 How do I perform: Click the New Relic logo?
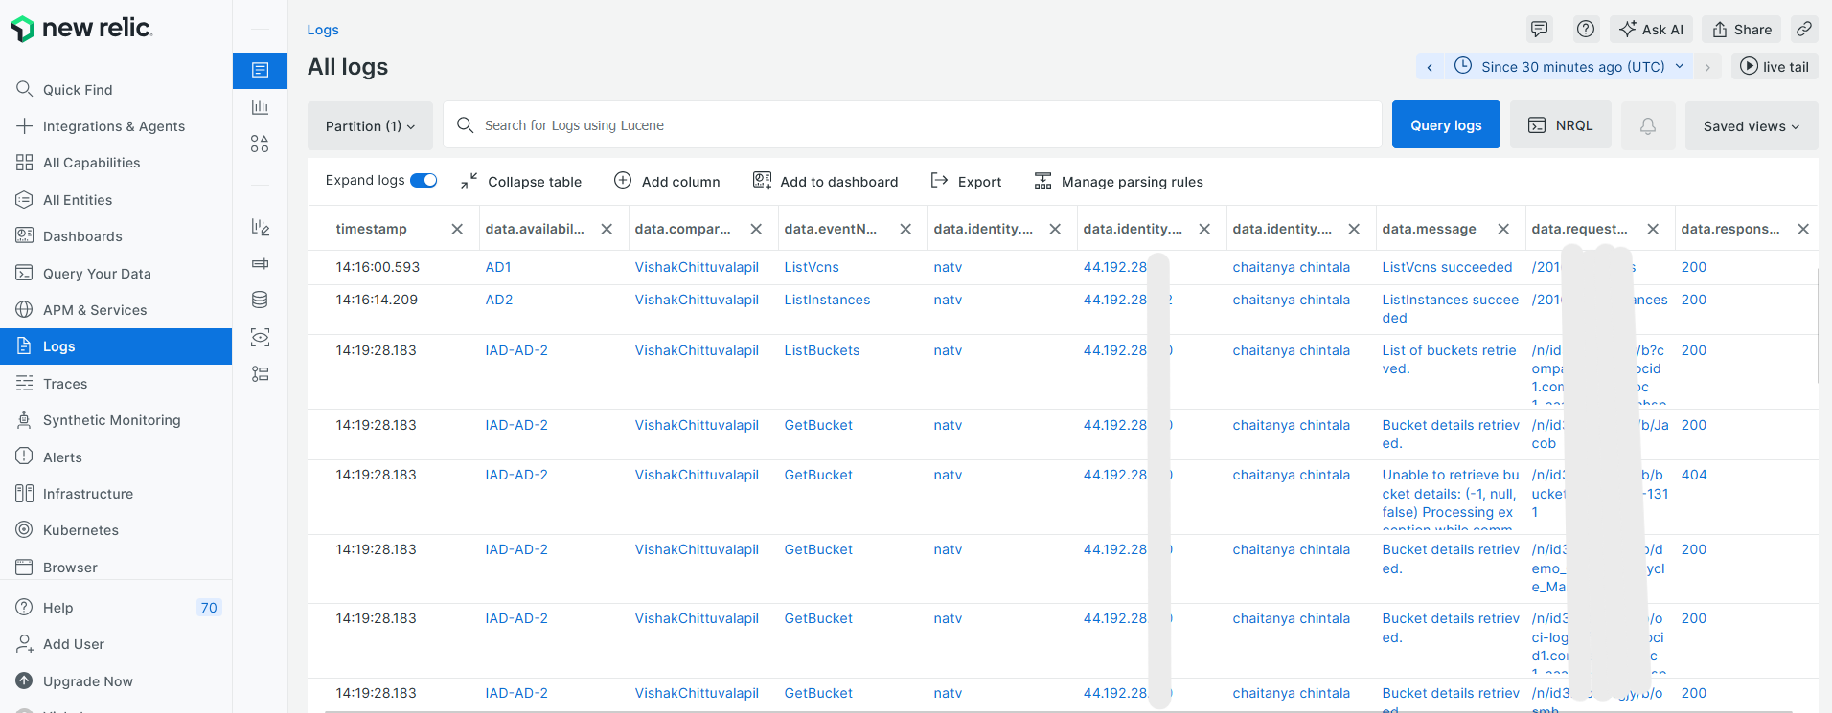pyautogui.click(x=81, y=29)
